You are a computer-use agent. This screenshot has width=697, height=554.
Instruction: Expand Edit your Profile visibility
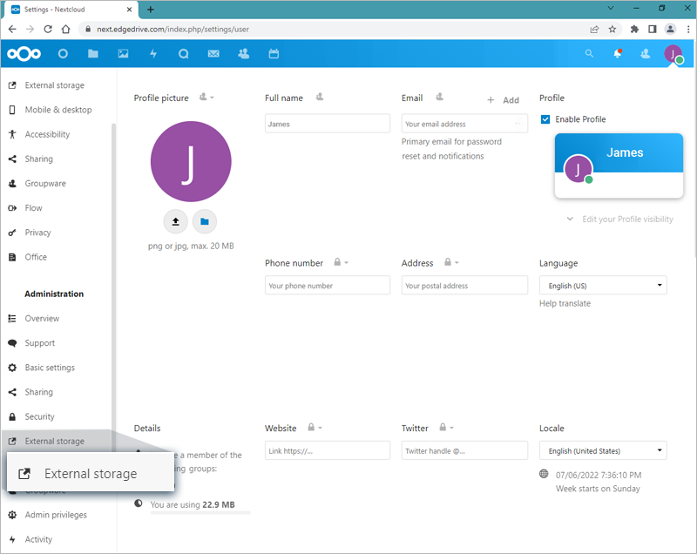coord(620,219)
